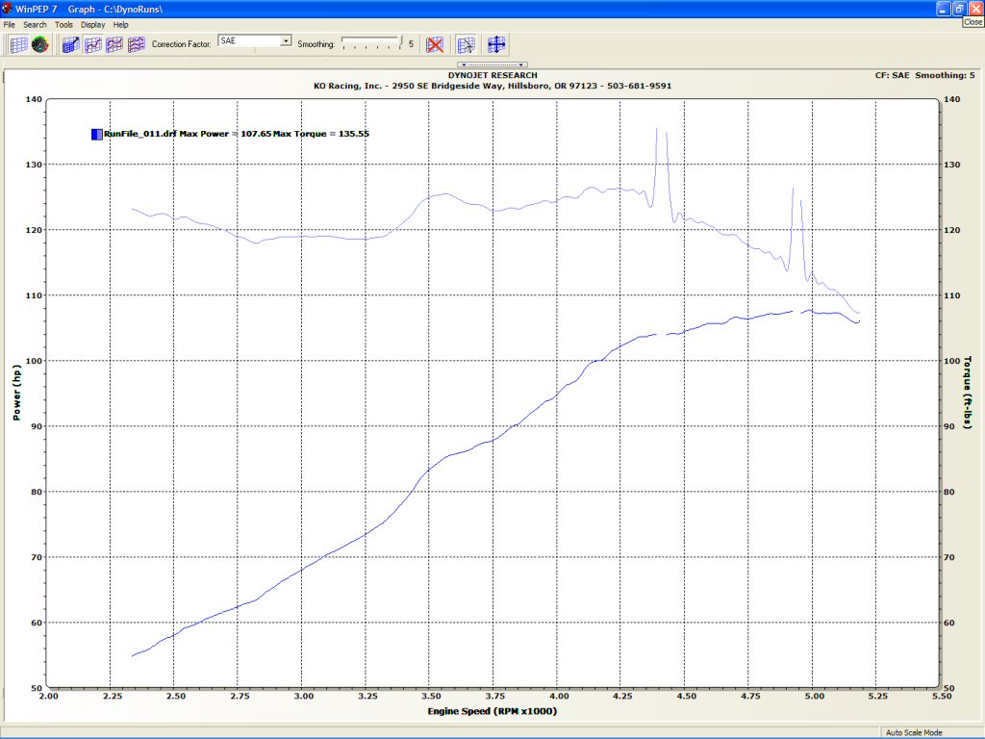
Task: Open the Display menu
Action: (93, 24)
